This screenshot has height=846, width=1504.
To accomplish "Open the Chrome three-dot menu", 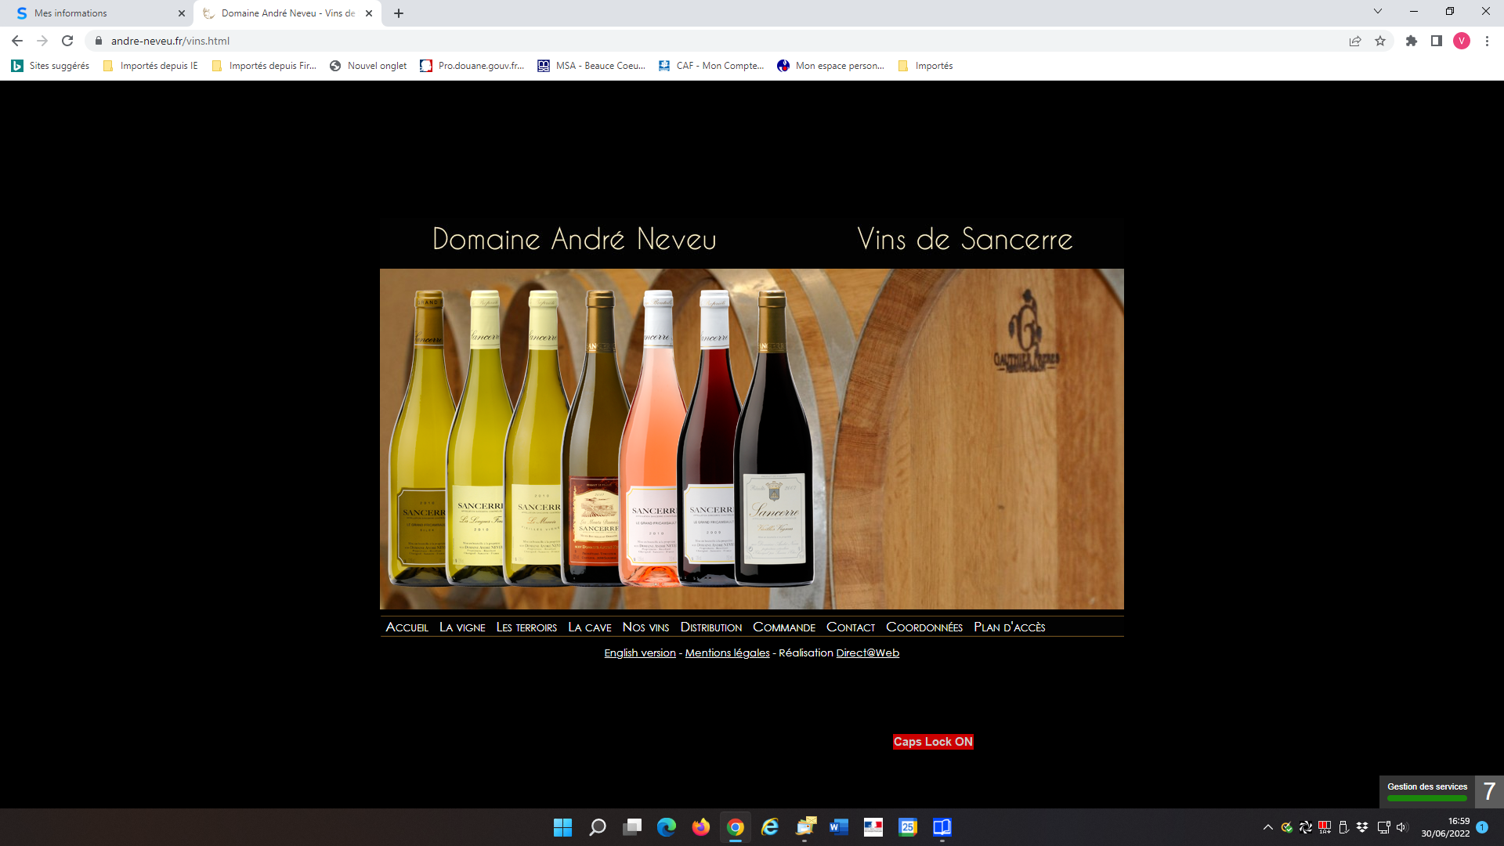I will point(1487,41).
